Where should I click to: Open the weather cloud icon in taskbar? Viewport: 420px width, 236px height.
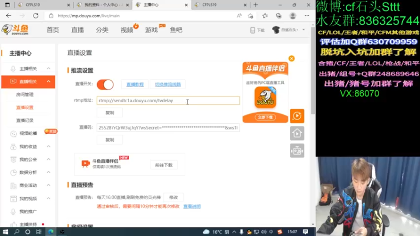click(206, 232)
